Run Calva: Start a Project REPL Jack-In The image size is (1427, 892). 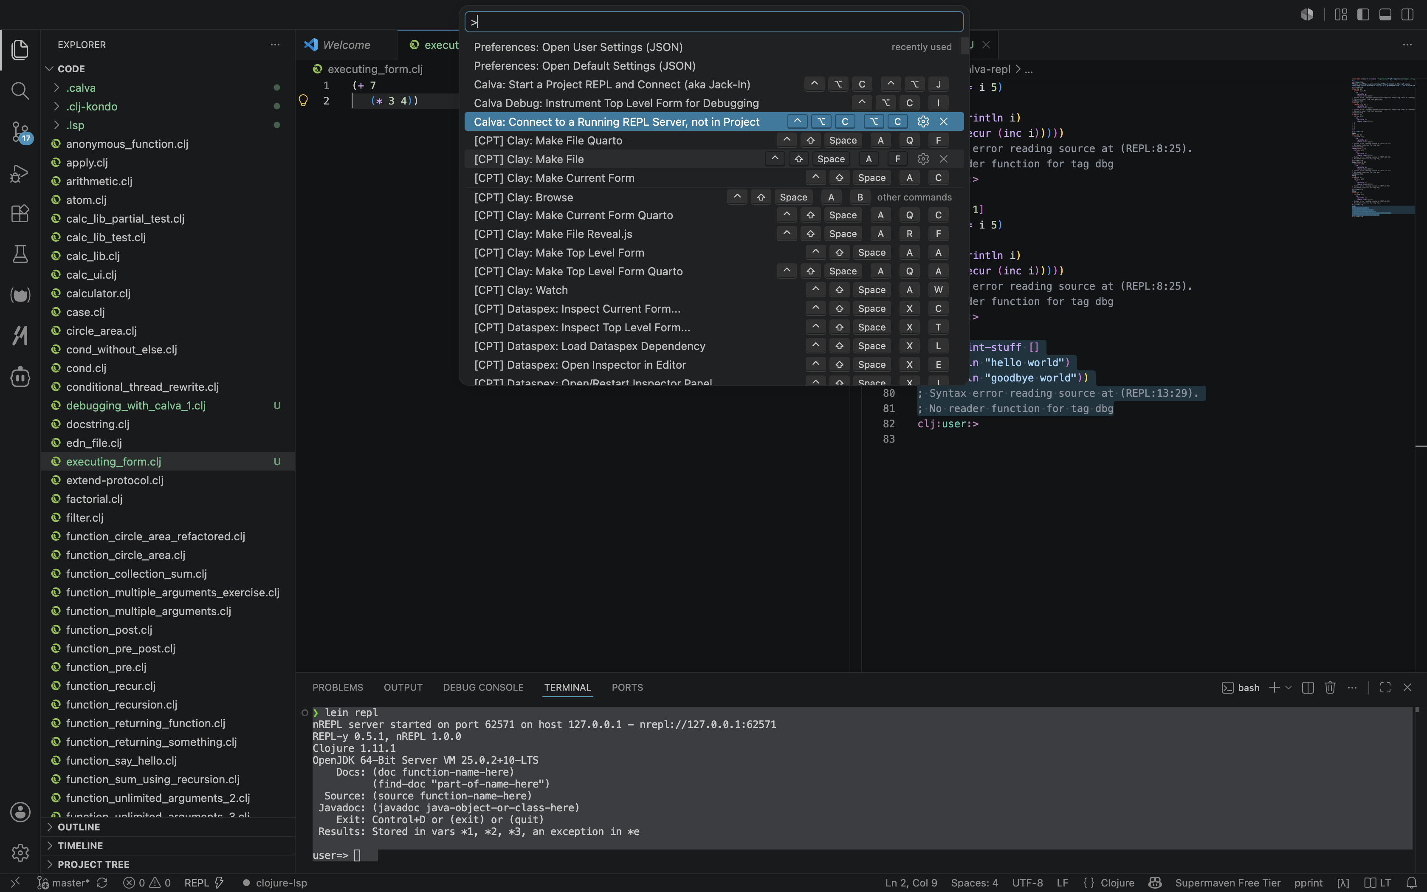point(713,85)
